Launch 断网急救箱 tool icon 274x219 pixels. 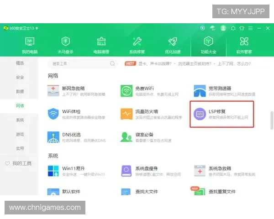tap(53, 91)
